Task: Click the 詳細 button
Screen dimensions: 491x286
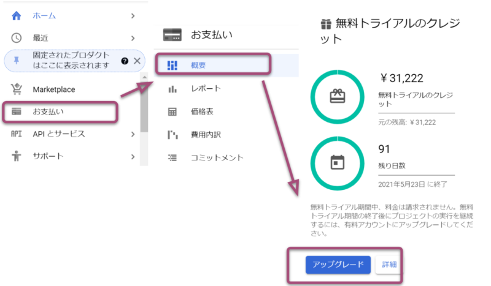Action: click(389, 265)
